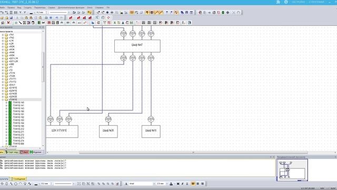The width and height of the screenshot is (337, 190).
Task: Click the 0.3 mm line width field
Action: [x=45, y=184]
